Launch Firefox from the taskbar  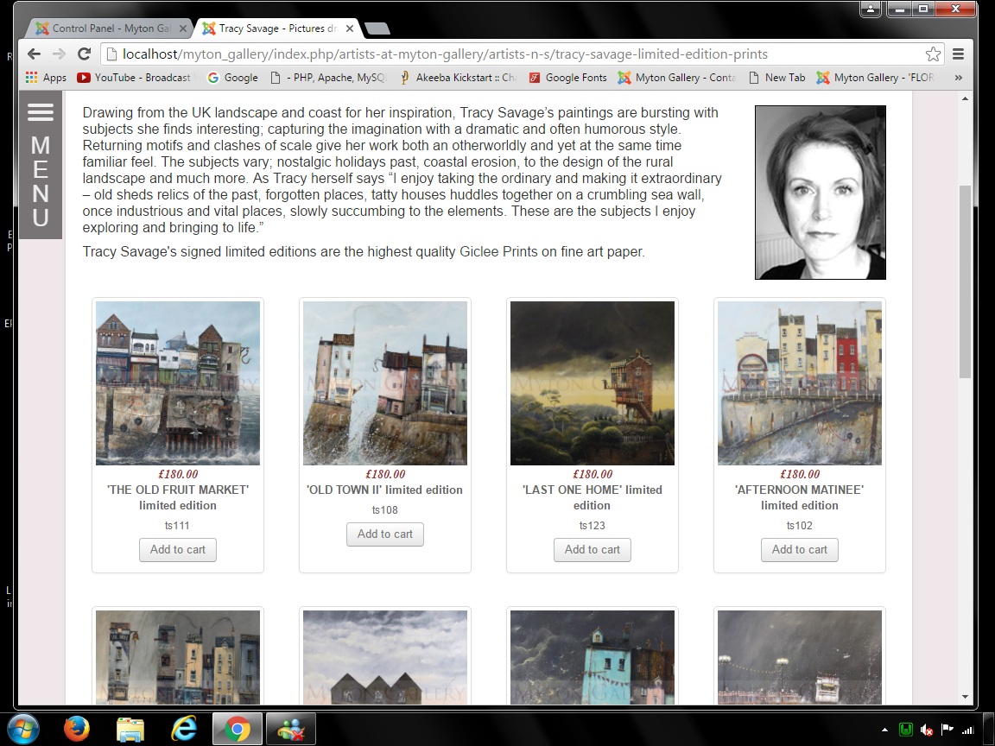point(77,729)
